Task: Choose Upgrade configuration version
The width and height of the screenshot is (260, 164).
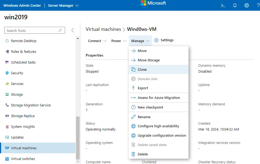Action: click(x=159, y=135)
